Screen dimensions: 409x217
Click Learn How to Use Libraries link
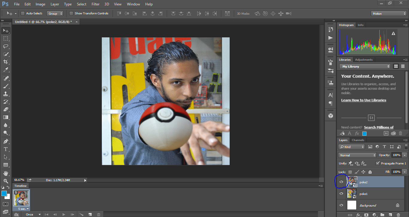tap(363, 100)
